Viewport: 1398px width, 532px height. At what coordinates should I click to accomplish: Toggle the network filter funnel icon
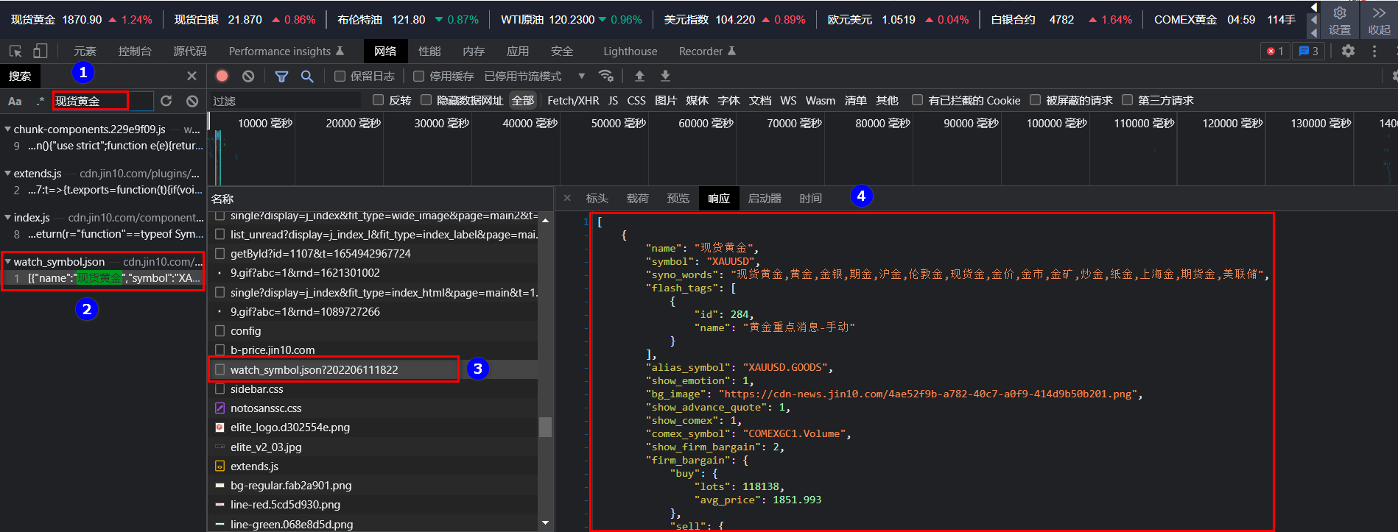(281, 76)
